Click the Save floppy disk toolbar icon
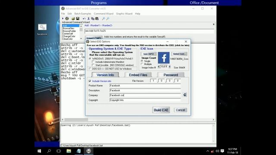The height and width of the screenshot is (155, 276). (x=78, y=19)
